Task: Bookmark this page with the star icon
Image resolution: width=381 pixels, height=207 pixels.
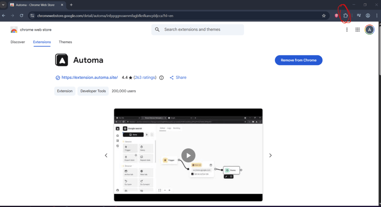Action: tap(324, 16)
